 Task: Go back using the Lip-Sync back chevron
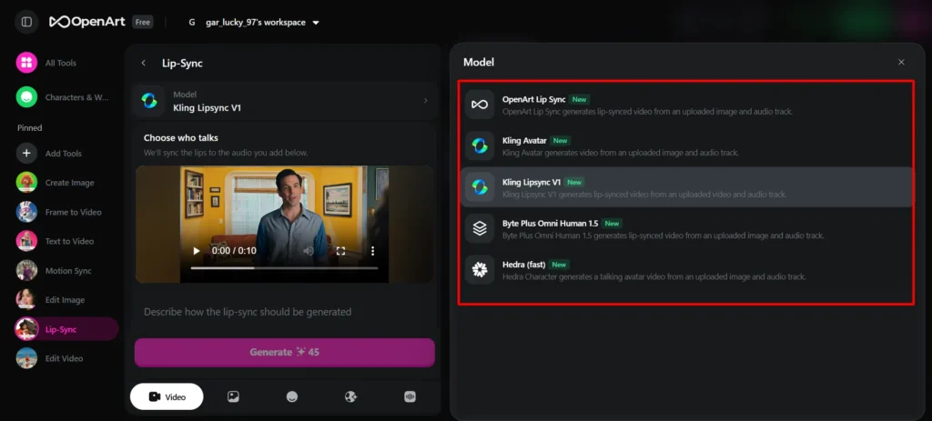(x=143, y=64)
